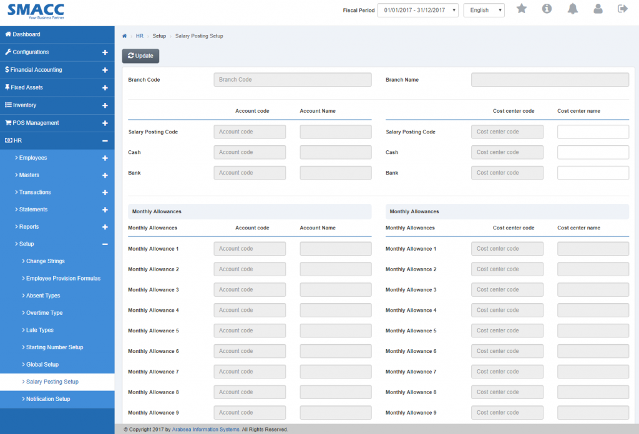This screenshot has width=639, height=434.
Task: Click the Branch Code input field
Action: (292, 79)
